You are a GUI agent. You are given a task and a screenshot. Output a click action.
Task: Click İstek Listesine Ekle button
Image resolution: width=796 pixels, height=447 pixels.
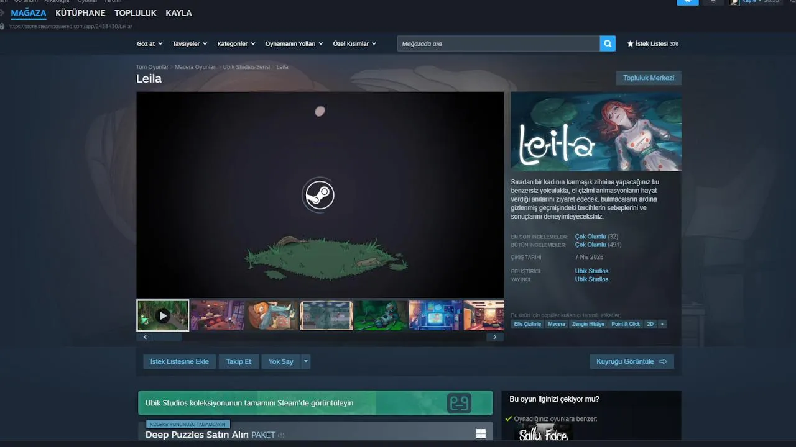[x=180, y=361]
